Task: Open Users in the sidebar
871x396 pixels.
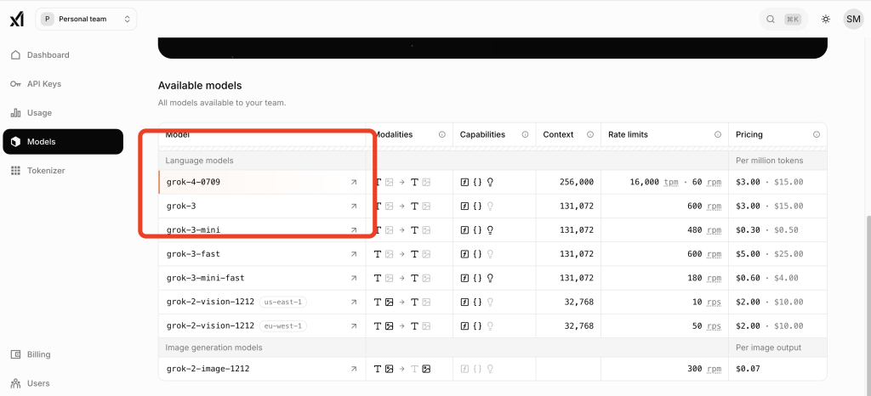Action: (37, 383)
